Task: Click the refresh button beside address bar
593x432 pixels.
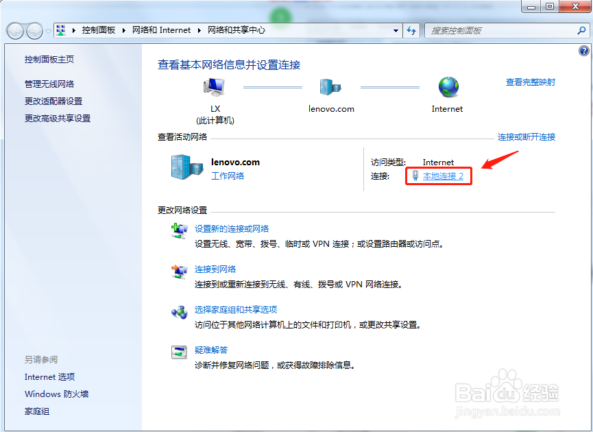Action: 411,31
